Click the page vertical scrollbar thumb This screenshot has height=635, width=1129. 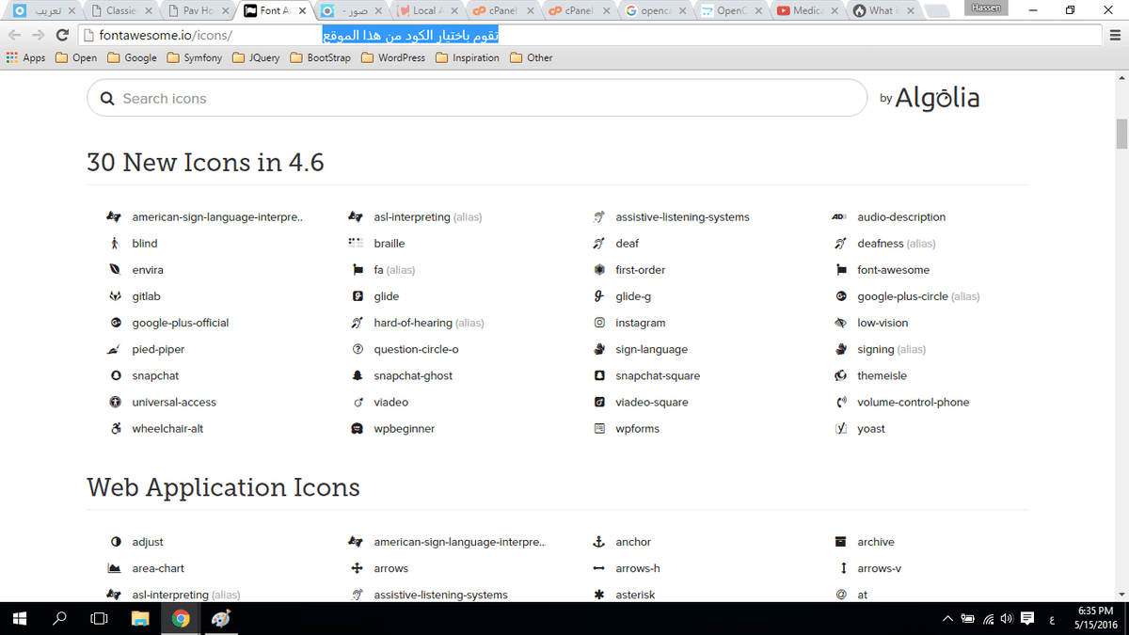[x=1121, y=134]
